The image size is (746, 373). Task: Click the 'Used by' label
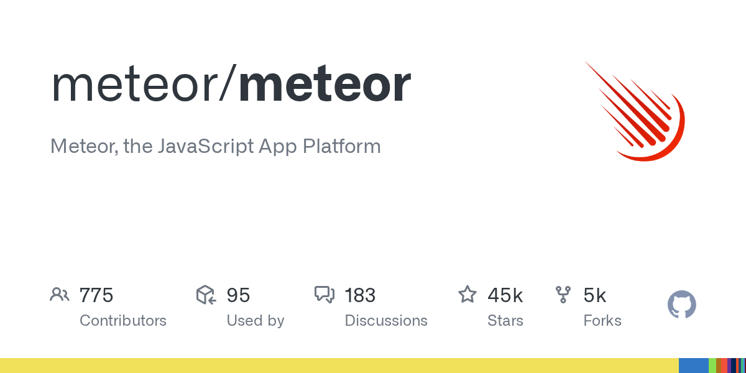pyautogui.click(x=256, y=321)
